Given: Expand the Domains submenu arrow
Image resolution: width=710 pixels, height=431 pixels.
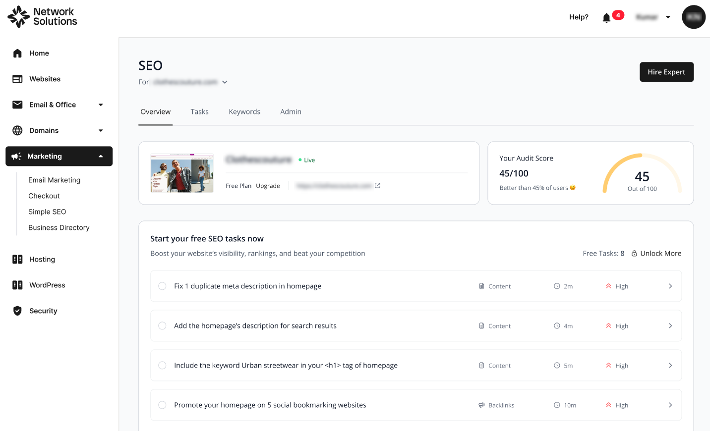Looking at the screenshot, I should [101, 130].
